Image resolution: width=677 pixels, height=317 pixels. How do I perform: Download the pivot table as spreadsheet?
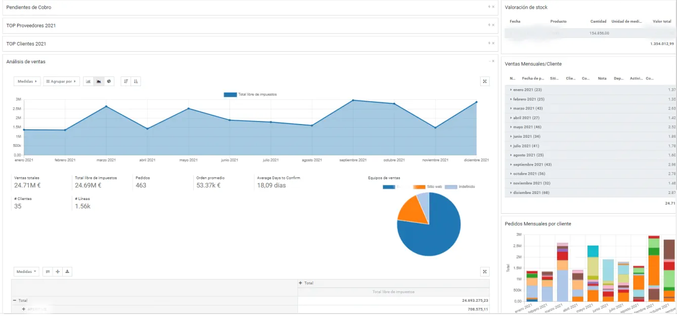(x=68, y=271)
